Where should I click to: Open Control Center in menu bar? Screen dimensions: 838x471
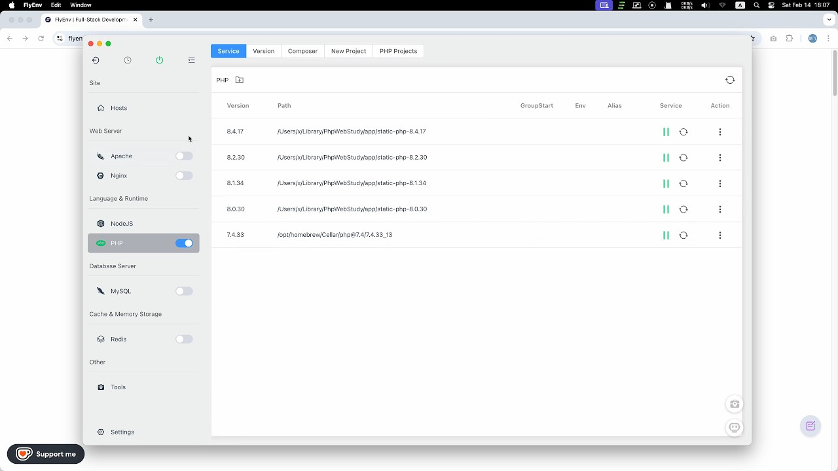pos(771,5)
